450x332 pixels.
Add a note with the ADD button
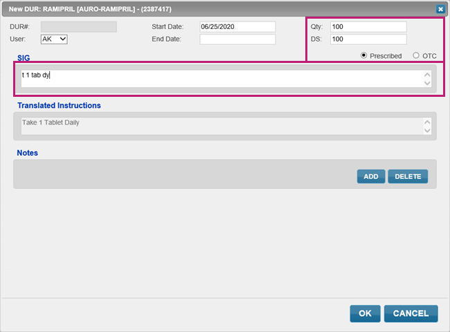click(371, 176)
